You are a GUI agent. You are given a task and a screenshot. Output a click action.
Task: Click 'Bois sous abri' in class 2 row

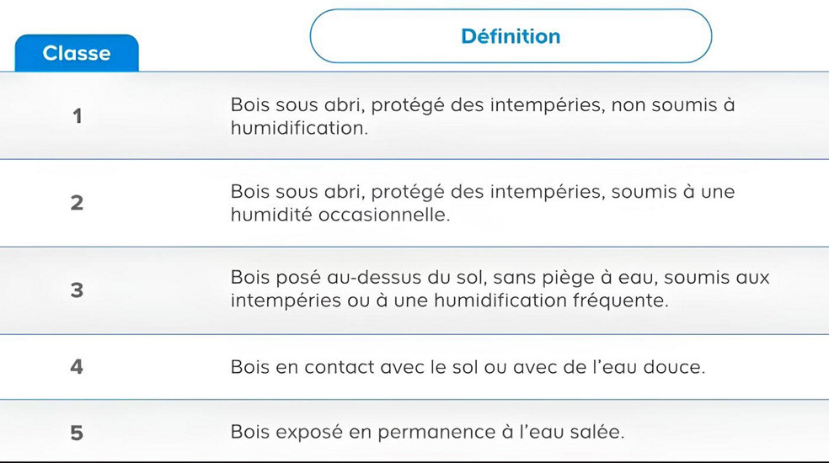pos(297,192)
